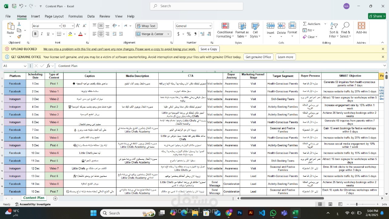Toggle Bold formatting
Image resolution: width=389 pixels, height=219 pixels.
point(35,34)
